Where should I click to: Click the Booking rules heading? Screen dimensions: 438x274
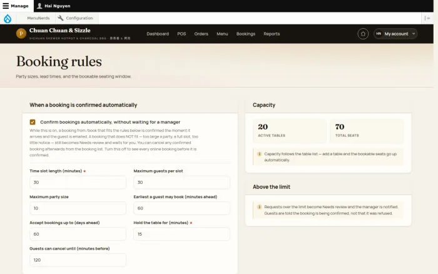59,61
